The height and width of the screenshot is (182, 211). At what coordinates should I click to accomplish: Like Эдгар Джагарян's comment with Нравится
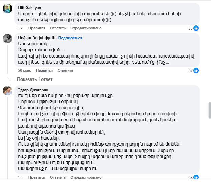click(36, 178)
